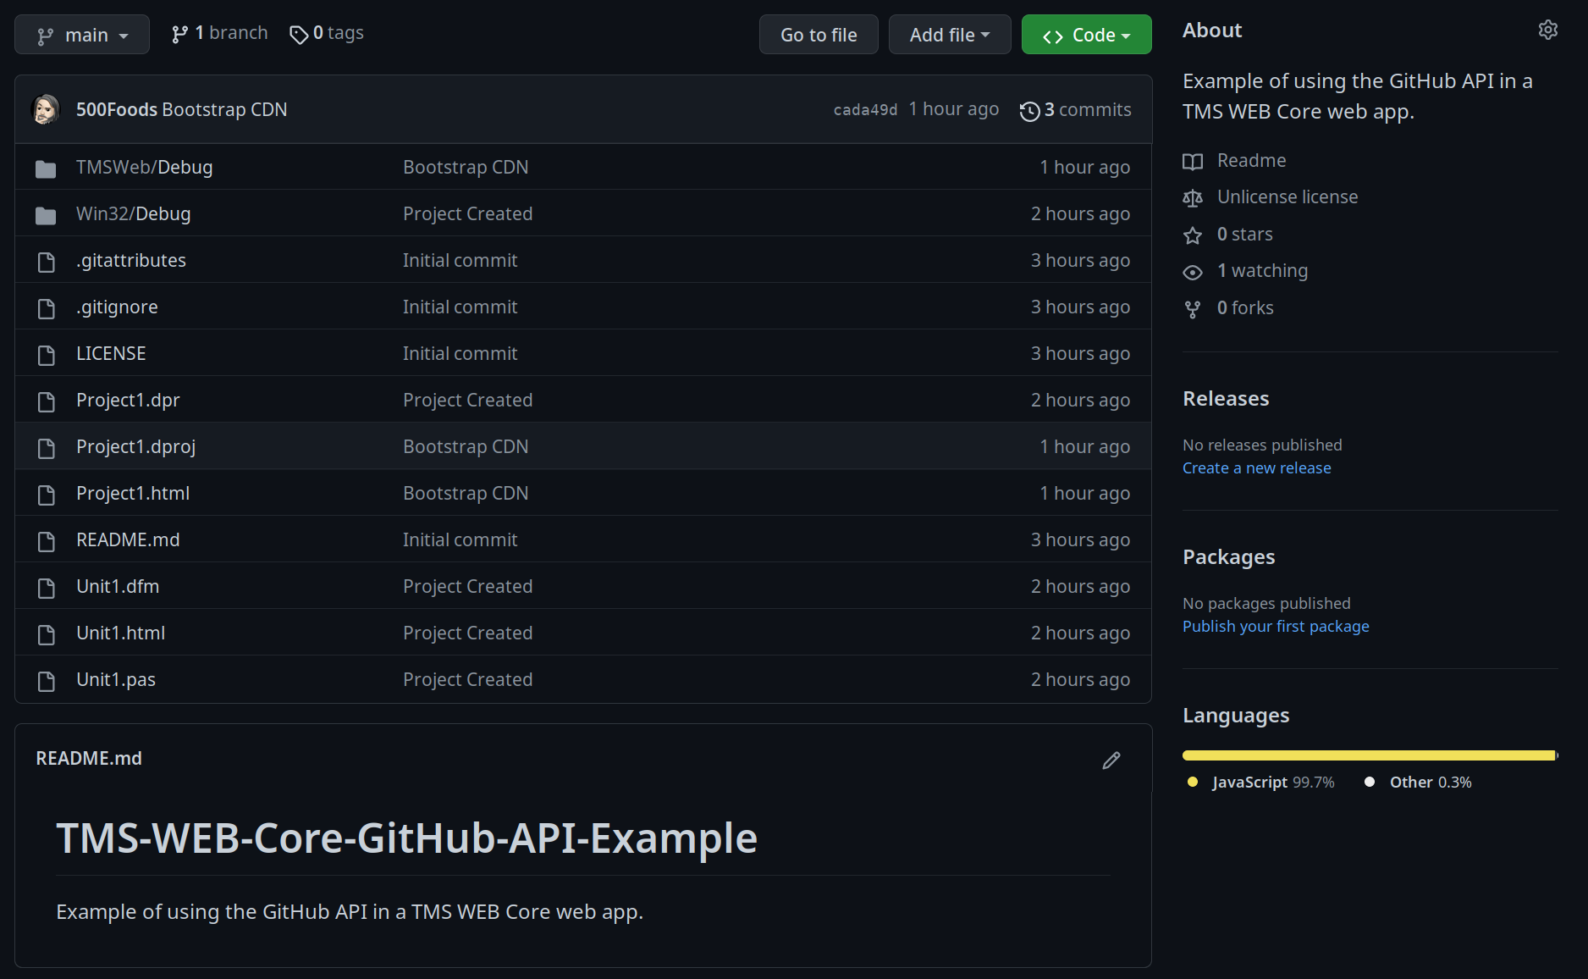Click the README.md header above the readme
Viewport: 1588px width, 979px height.
click(89, 758)
